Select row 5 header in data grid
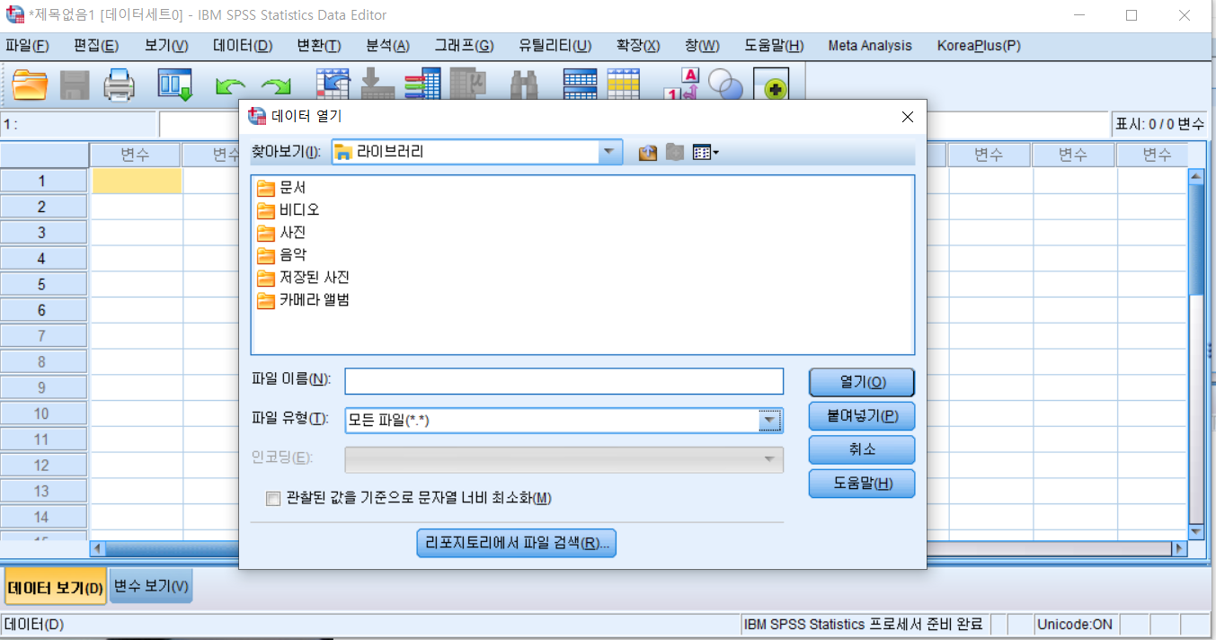 pos(44,285)
